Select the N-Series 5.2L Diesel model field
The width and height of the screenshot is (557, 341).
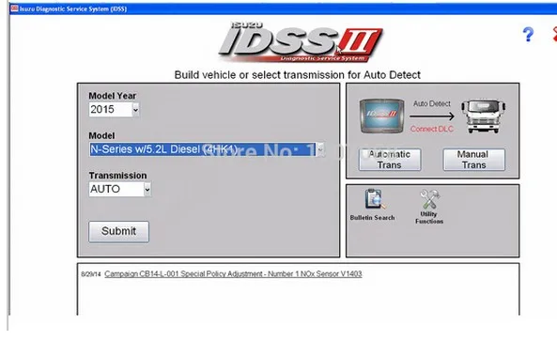pyautogui.click(x=203, y=149)
